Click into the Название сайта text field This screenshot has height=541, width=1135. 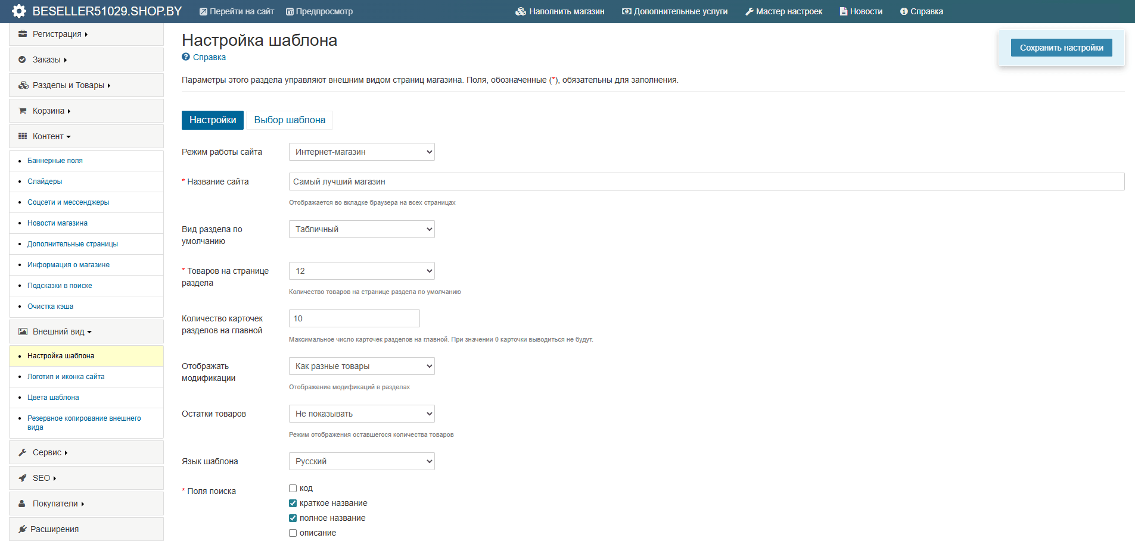point(706,182)
